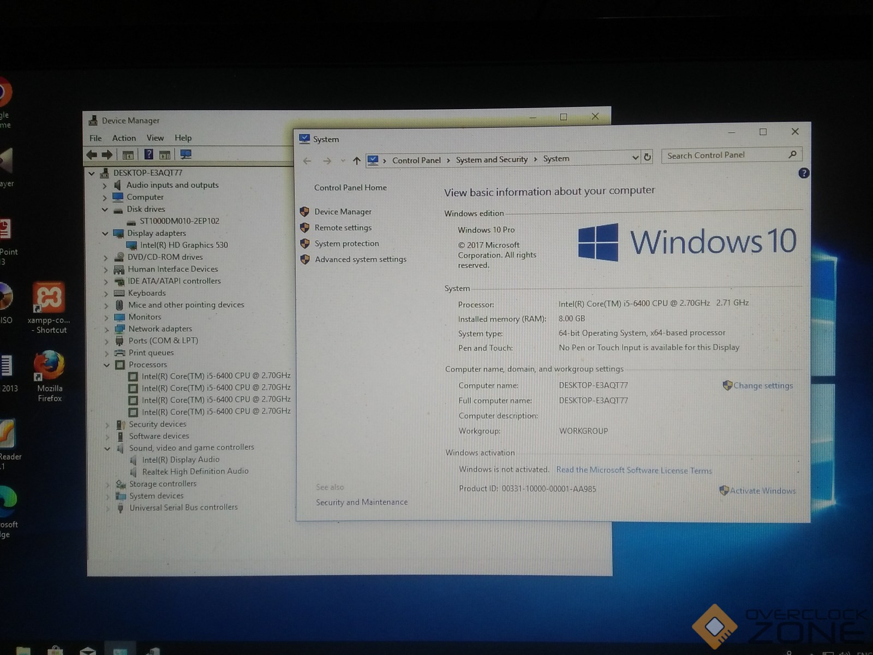Open Remote settings link
Image resolution: width=873 pixels, height=655 pixels.
(x=343, y=228)
